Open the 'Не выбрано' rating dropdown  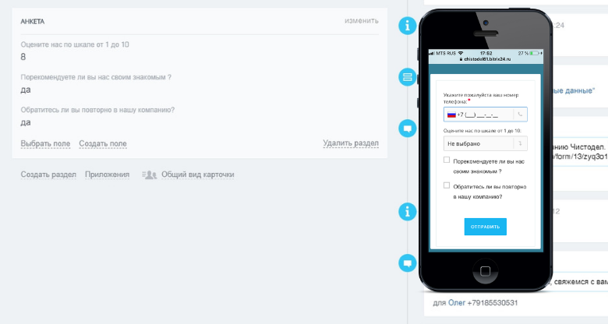tap(485, 143)
